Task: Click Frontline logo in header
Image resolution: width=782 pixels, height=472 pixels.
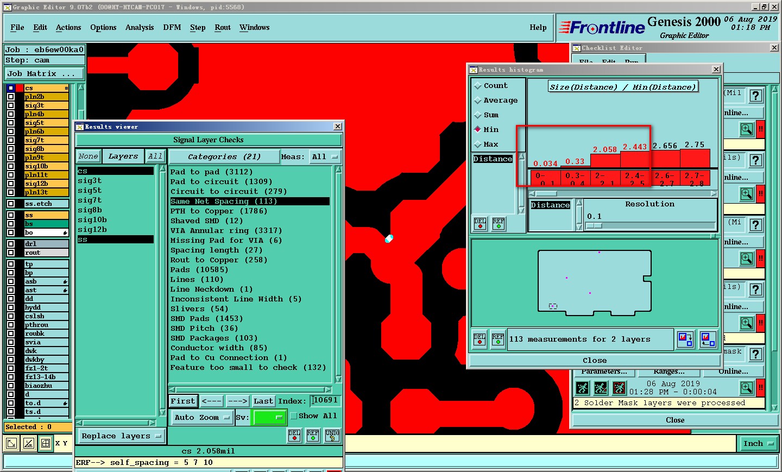Action: [602, 27]
